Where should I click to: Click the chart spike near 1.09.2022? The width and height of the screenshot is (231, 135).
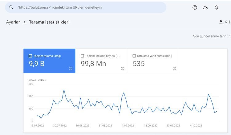point(124,93)
